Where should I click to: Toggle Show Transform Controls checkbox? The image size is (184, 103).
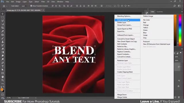[31, 6]
